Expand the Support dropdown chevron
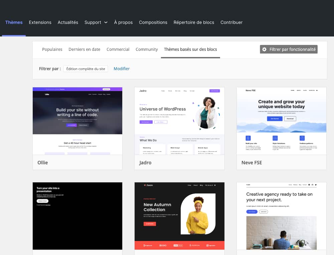 coord(106,22)
